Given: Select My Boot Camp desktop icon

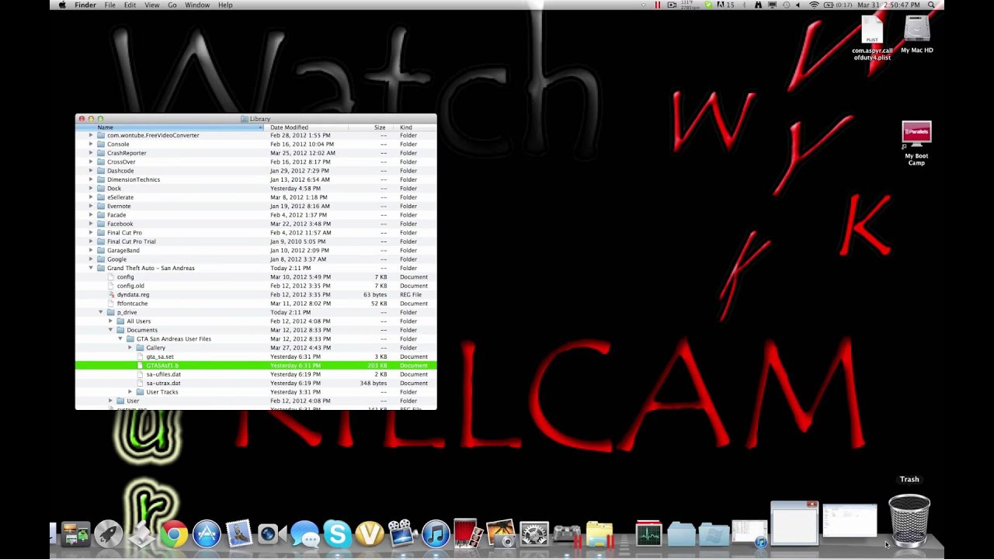Looking at the screenshot, I should 916,143.
